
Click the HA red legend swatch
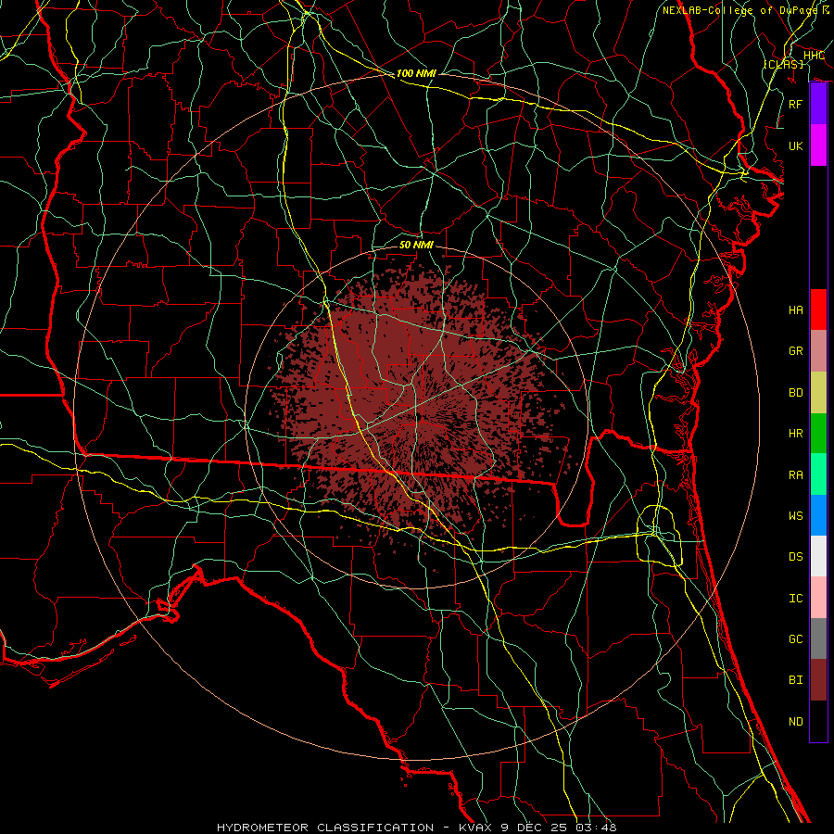(x=818, y=310)
